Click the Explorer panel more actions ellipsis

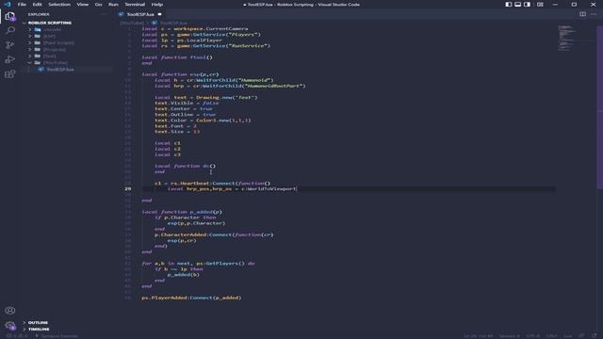(x=104, y=14)
